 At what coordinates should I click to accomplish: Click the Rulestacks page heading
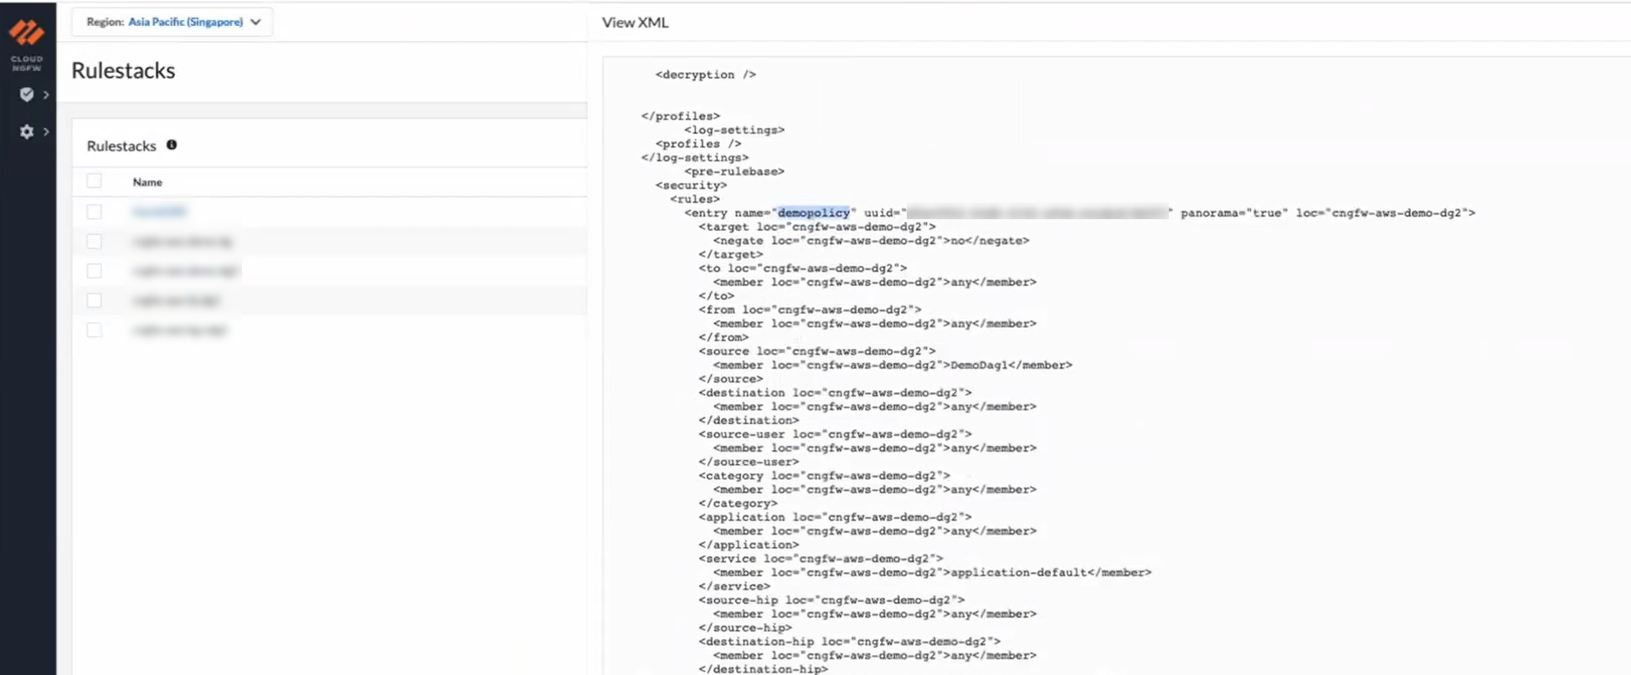pyautogui.click(x=123, y=70)
